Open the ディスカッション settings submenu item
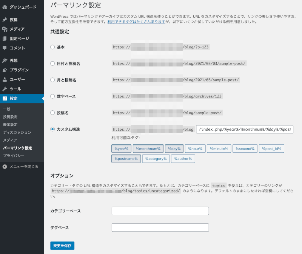 click(17, 132)
